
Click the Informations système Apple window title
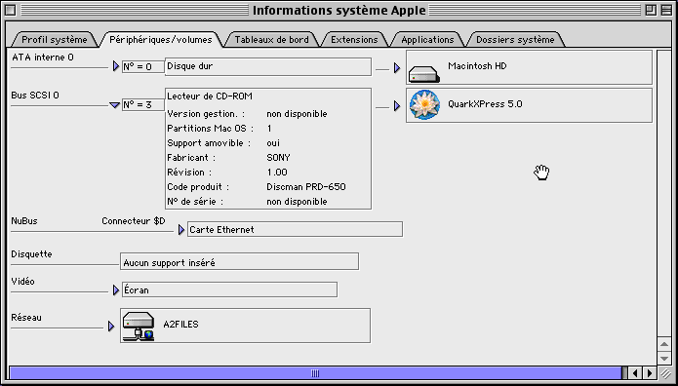coord(339,11)
